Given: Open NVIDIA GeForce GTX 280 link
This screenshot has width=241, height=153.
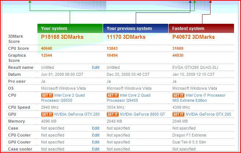Looking at the screenshot, I should [x=77, y=114].
